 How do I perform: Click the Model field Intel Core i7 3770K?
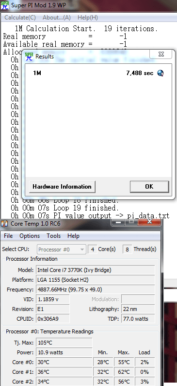[95, 270]
